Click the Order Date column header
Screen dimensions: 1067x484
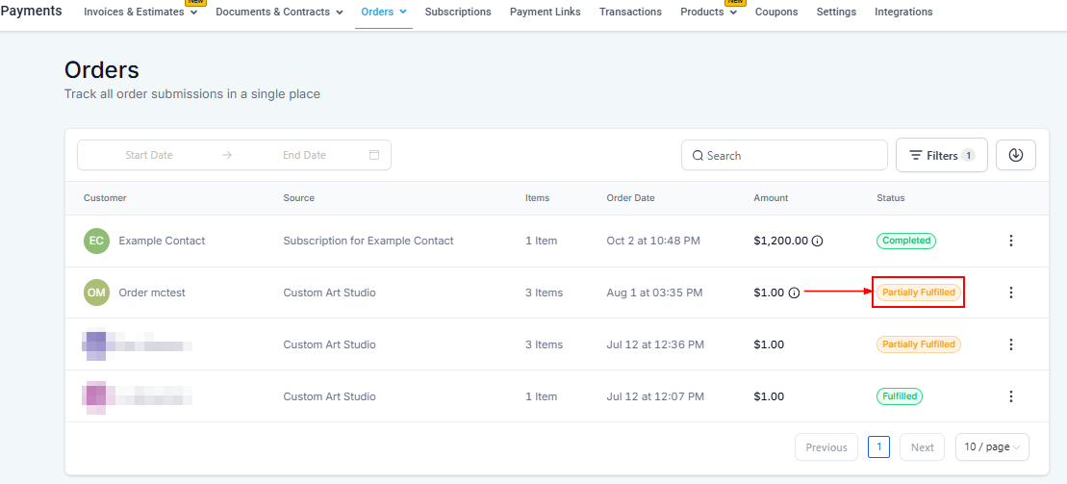coord(631,198)
